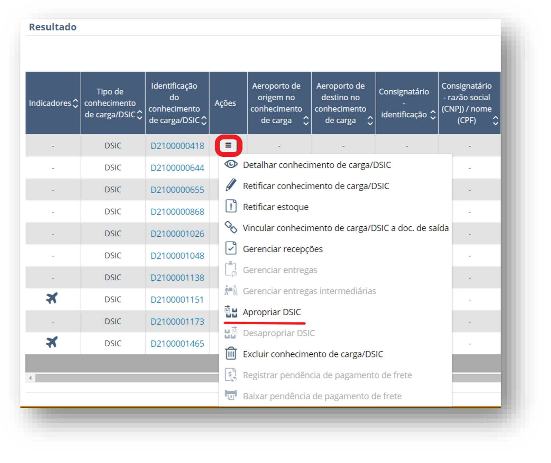Open the D2100000655 link
Viewport: 551px width, 463px height.
pos(177,190)
